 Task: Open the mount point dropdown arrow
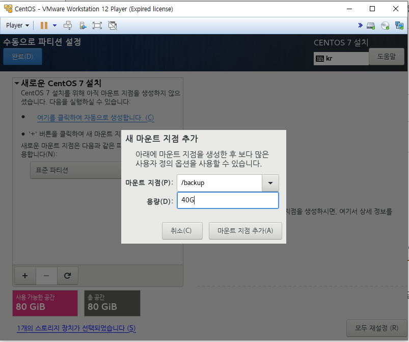click(x=270, y=183)
